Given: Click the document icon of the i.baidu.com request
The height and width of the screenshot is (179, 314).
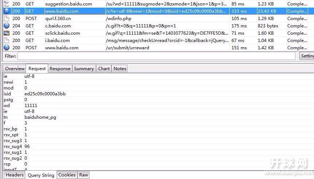Looking at the screenshot, I should click(7, 40).
